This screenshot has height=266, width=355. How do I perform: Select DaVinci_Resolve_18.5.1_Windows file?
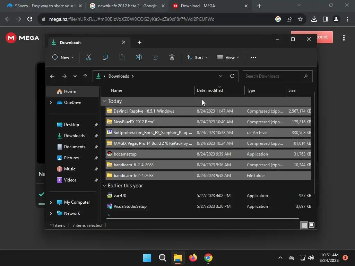[208, 111]
